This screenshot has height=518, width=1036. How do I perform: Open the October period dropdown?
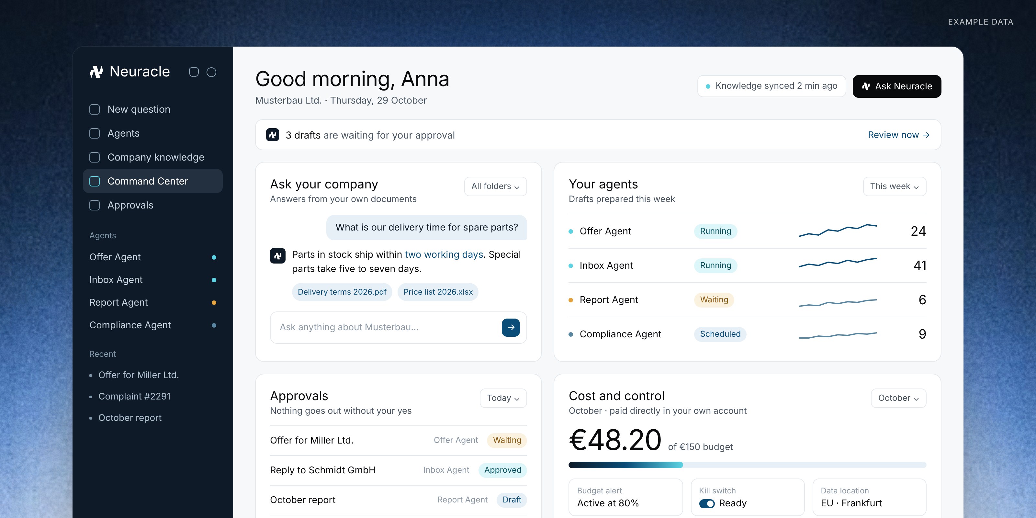(x=898, y=398)
